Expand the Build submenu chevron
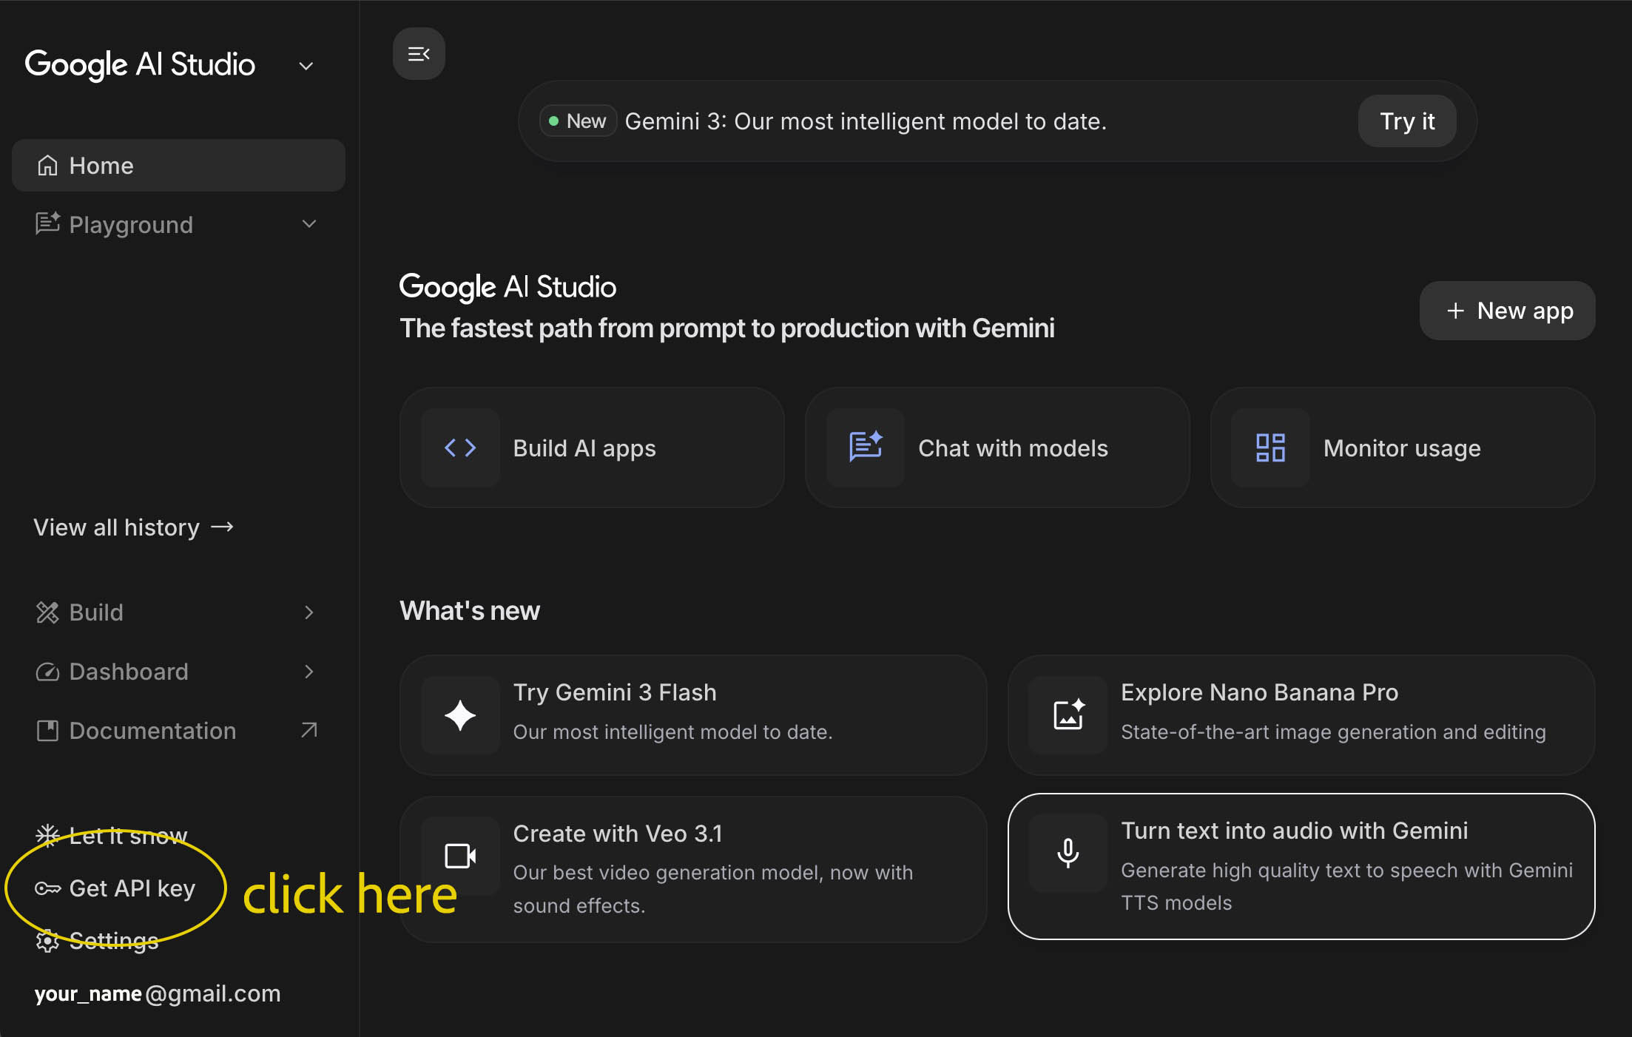Screen dimensions: 1632x1037 (x=309, y=612)
